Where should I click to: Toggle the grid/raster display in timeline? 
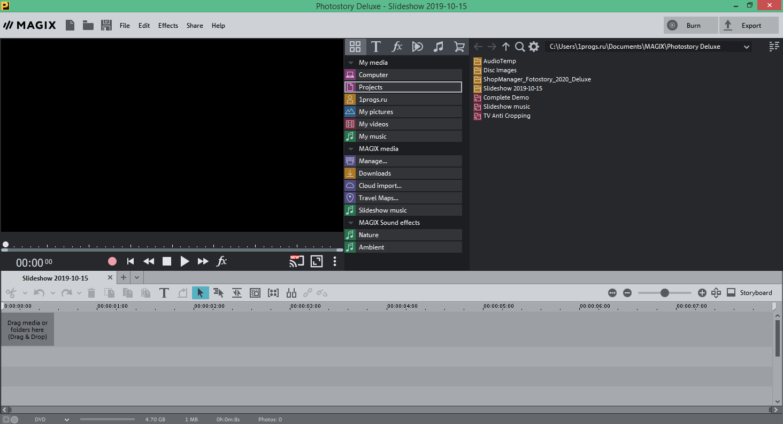255,293
